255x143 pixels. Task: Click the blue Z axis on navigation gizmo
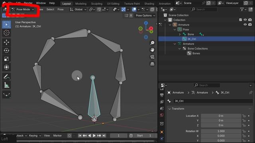click(146, 23)
